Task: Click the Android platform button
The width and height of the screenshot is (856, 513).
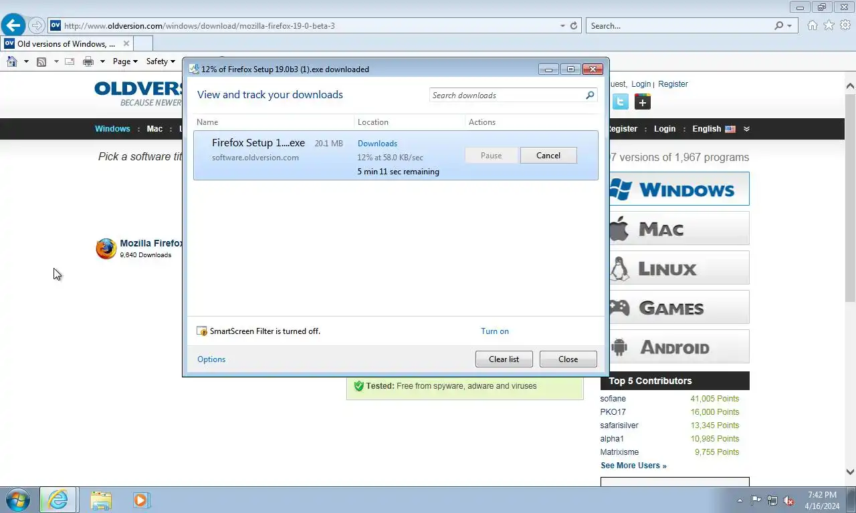Action: [x=679, y=347]
